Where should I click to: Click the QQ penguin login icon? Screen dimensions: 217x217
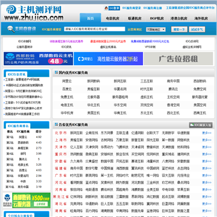tap(106, 8)
